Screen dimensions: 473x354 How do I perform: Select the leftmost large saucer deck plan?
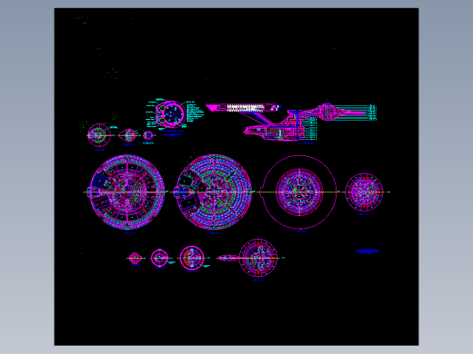[126, 192]
